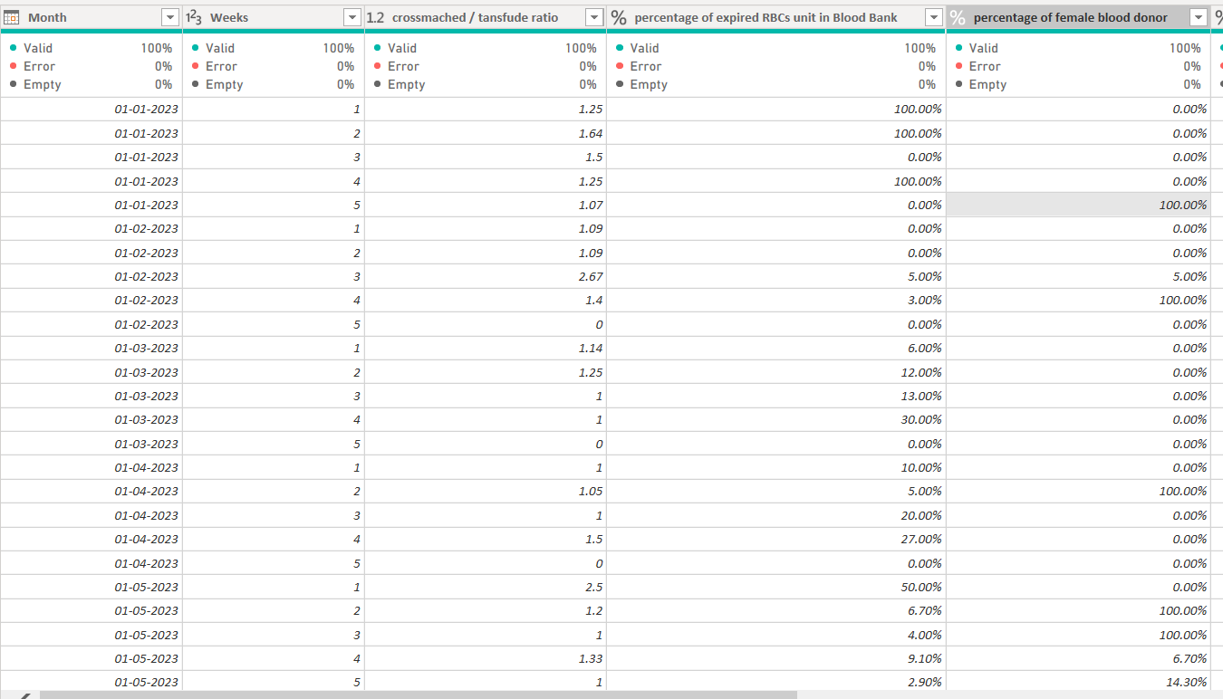Click the Error quality label under Weeks column
Screen dimensions: 1223x699
point(221,66)
